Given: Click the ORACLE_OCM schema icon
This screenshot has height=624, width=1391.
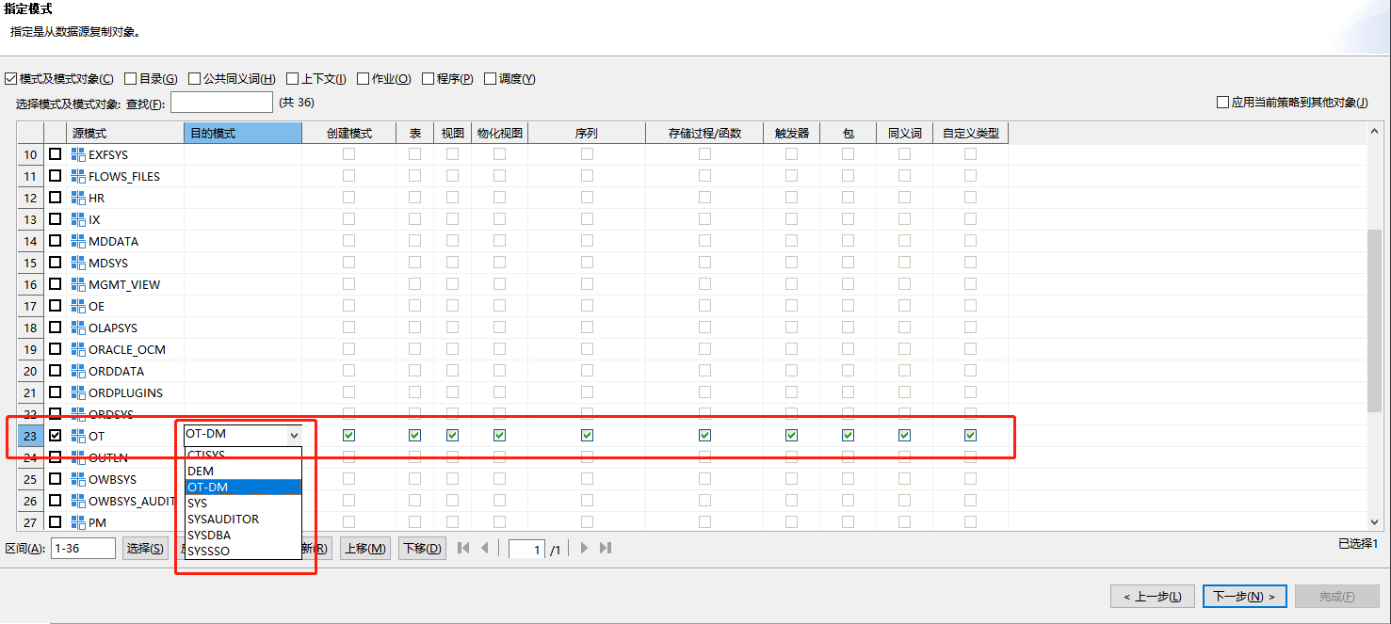Looking at the screenshot, I should coord(78,349).
